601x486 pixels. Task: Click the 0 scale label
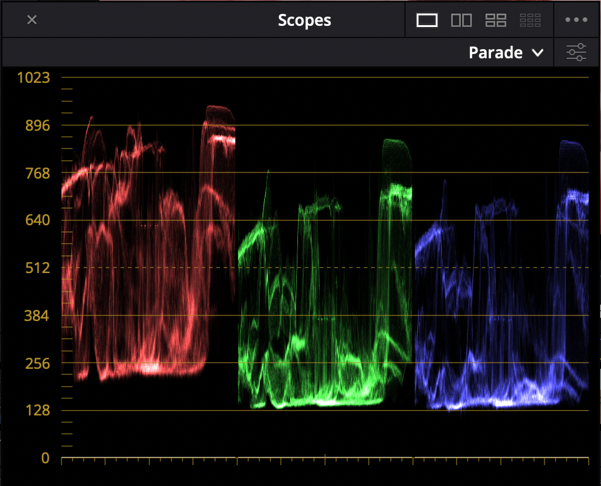(45, 458)
